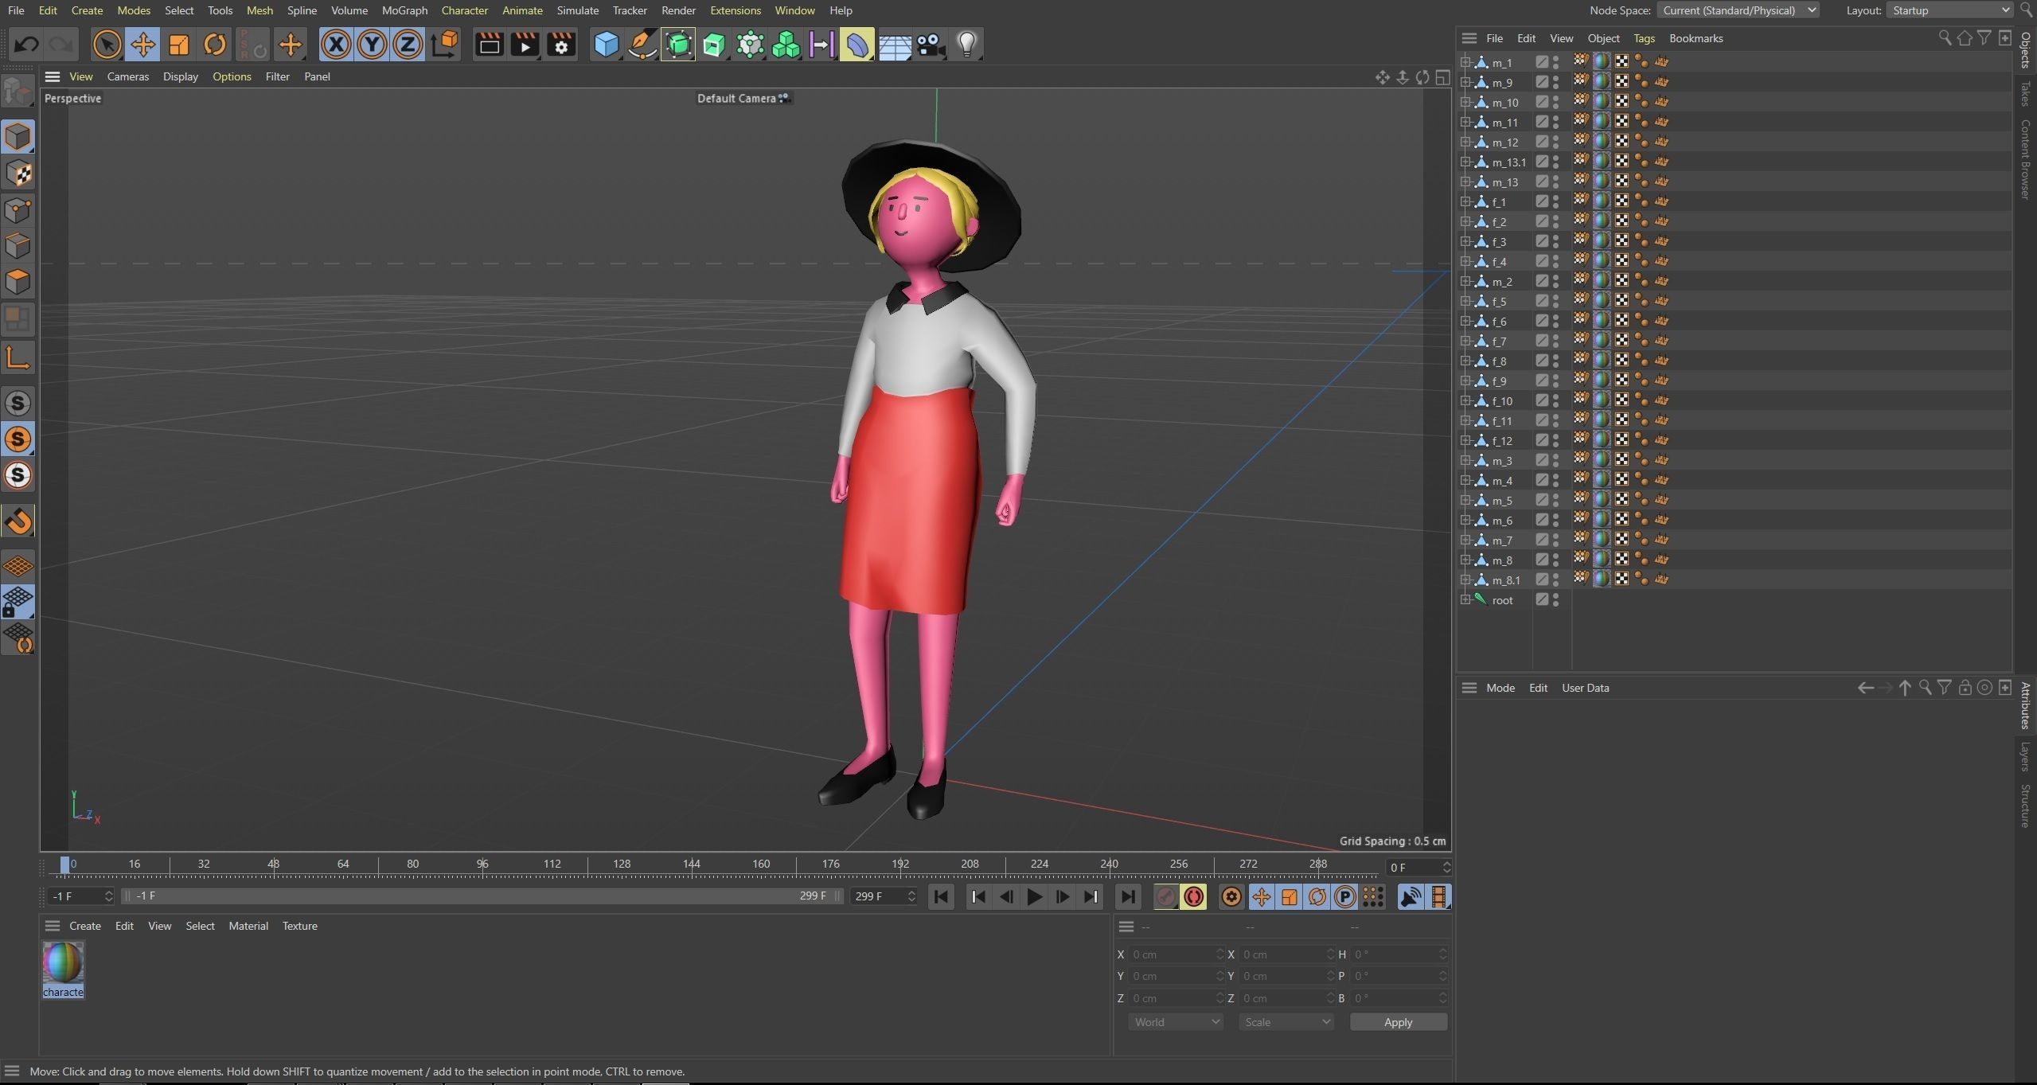Toggle Autokeying button

pyautogui.click(x=1193, y=897)
